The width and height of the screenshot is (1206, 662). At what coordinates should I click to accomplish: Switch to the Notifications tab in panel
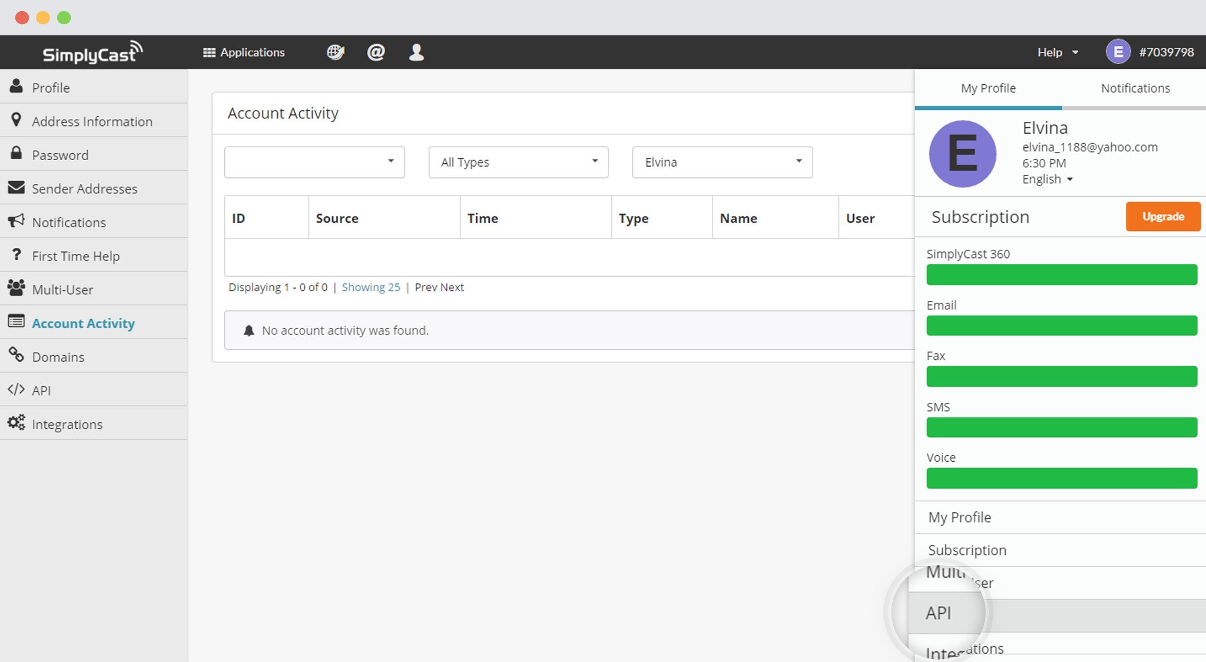coord(1135,88)
